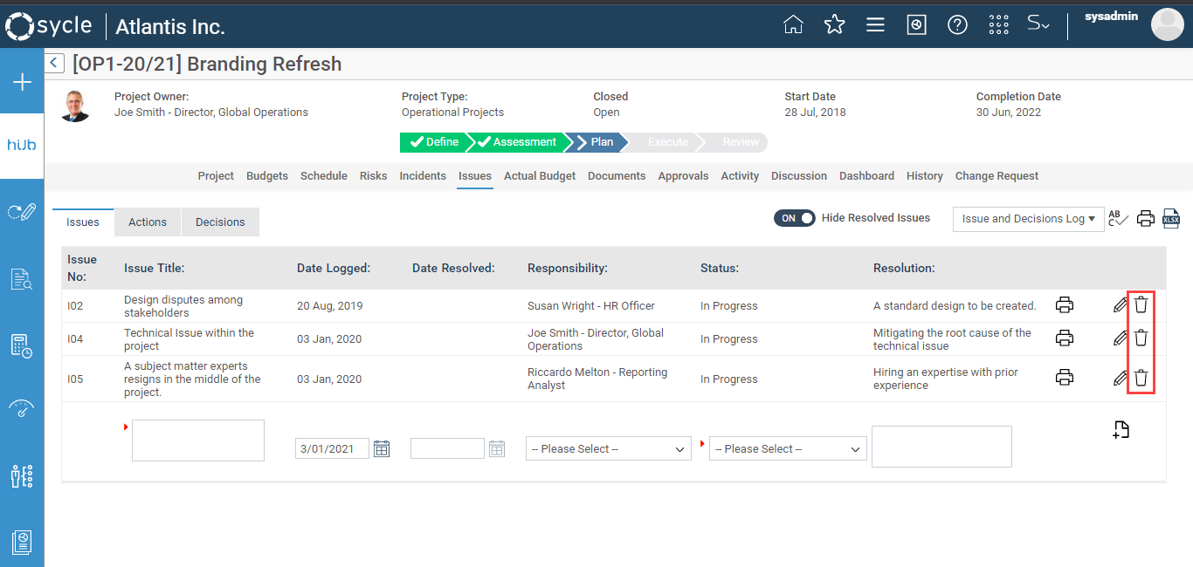Click the Date Logged field 3/01/2021

pyautogui.click(x=332, y=448)
